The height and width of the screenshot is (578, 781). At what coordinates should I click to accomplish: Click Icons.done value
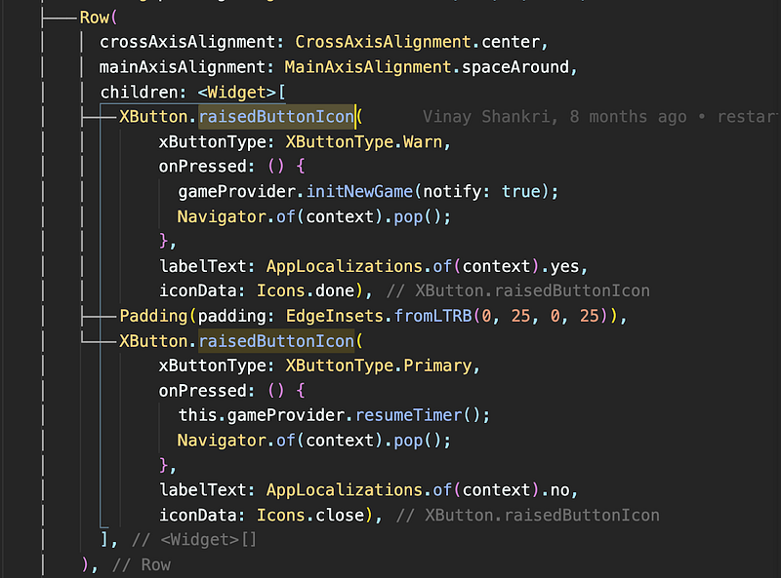click(x=306, y=290)
